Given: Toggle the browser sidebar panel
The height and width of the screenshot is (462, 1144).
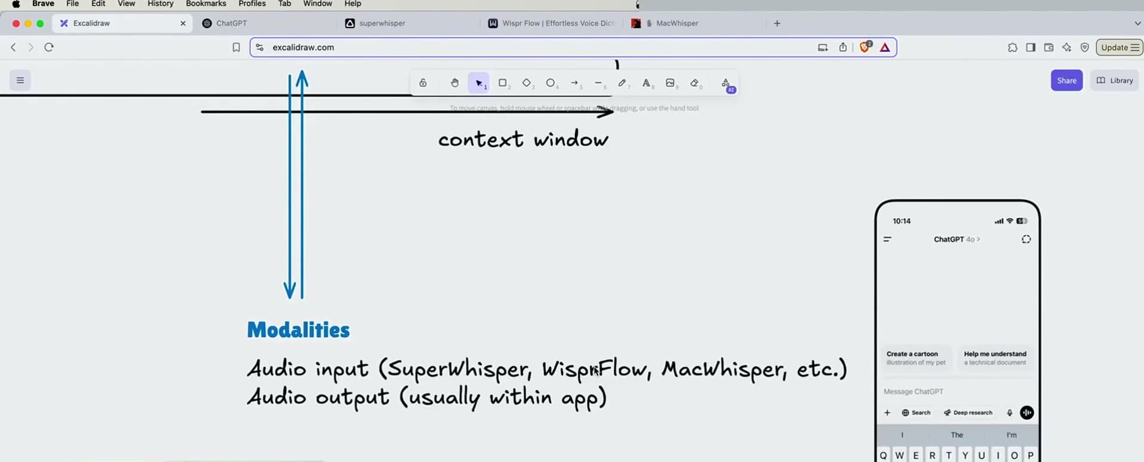Looking at the screenshot, I should click(x=1030, y=47).
